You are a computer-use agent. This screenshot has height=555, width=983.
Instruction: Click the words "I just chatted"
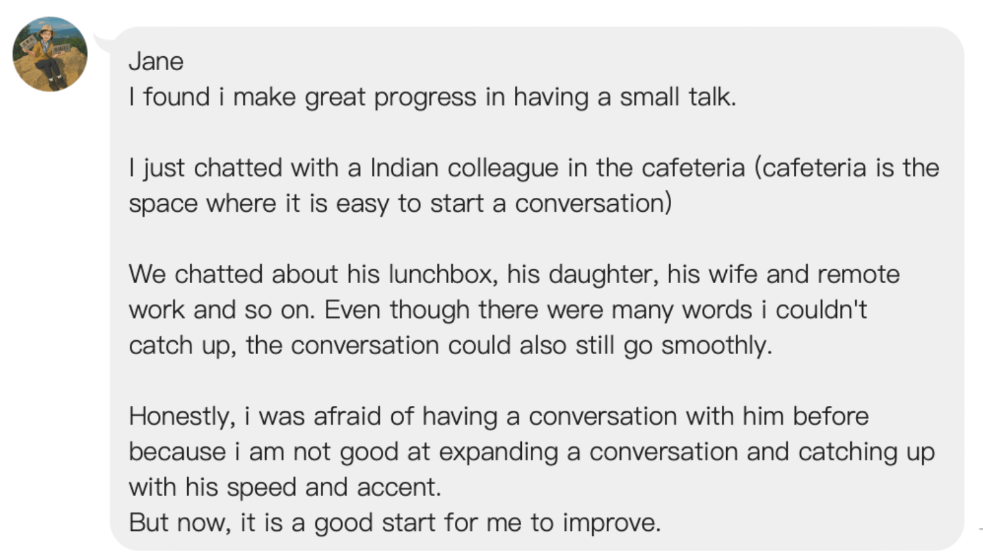tap(205, 168)
